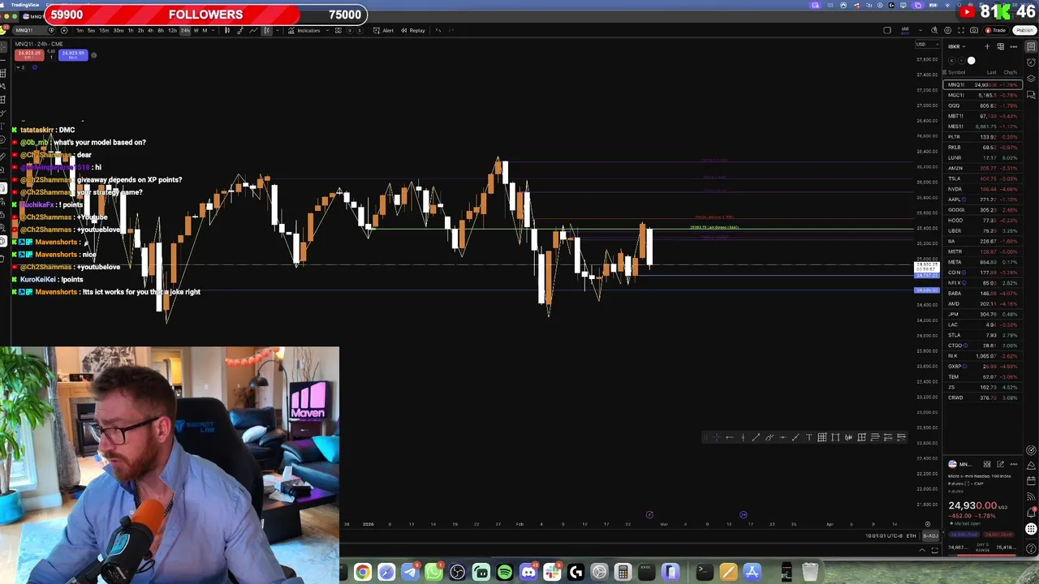Expand the timeframe dropdown arrow

pyautogui.click(x=213, y=31)
